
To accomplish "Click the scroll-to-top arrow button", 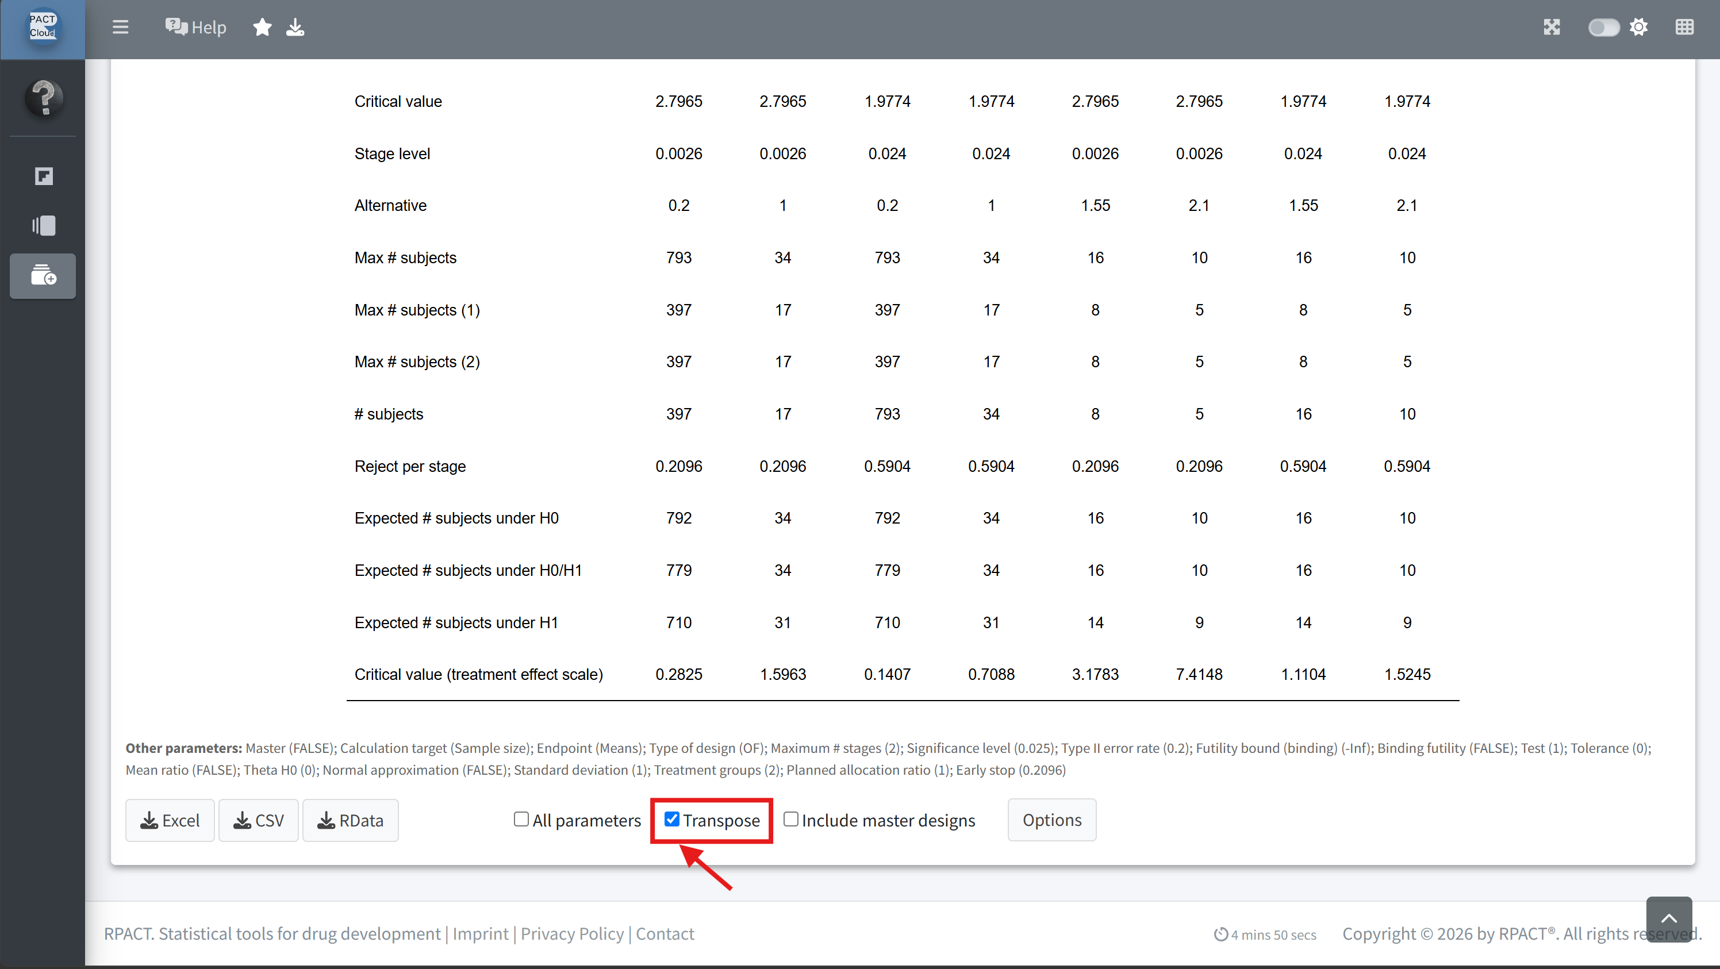I will coord(1669,919).
